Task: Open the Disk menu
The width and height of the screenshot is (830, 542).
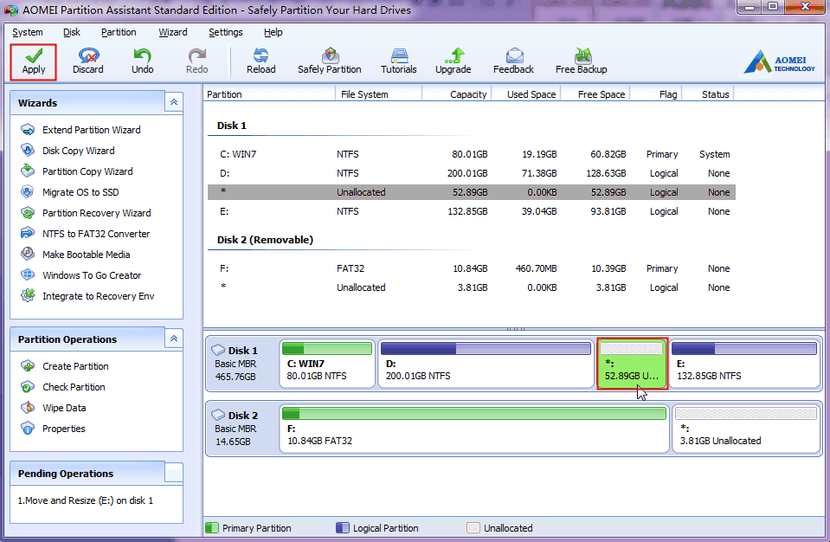Action: pos(72,32)
